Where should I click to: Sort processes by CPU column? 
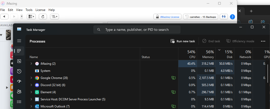pos(188,54)
